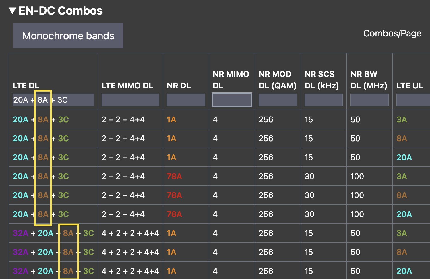Screen dimensions: 430x279
Task: Click the NR SCS DL (kHz) filter field
Action: coord(324,100)
